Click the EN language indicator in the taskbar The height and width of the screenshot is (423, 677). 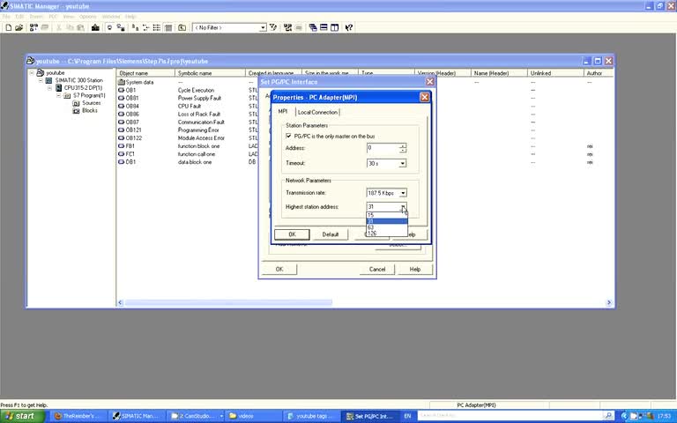(407, 416)
